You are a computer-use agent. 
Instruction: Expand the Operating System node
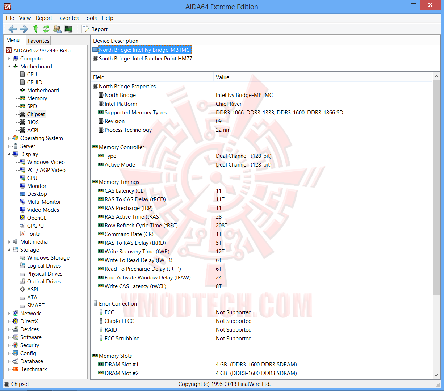[x=9, y=138]
